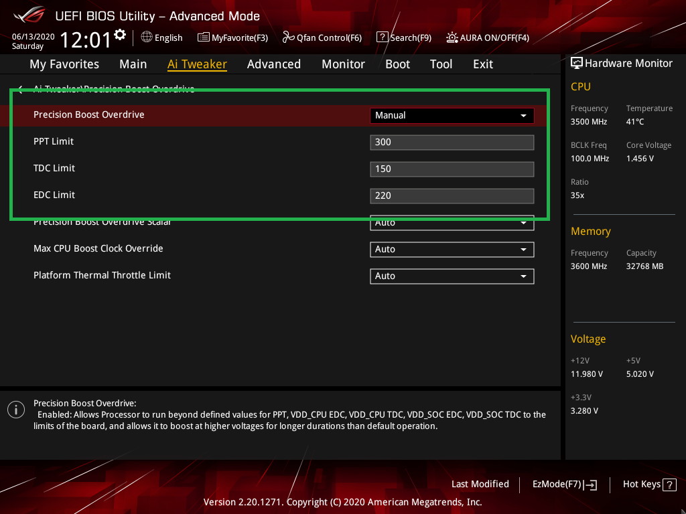Viewport: 686px width, 514px height.
Task: Switch to the Tool tab
Action: [441, 64]
